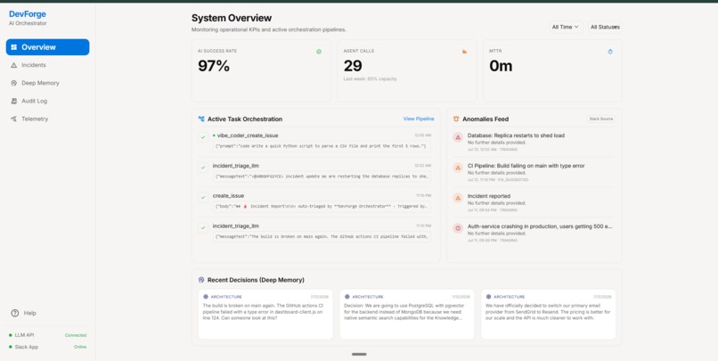The image size is (718, 361).
Task: Click the 97% success rate value
Action: pos(214,66)
